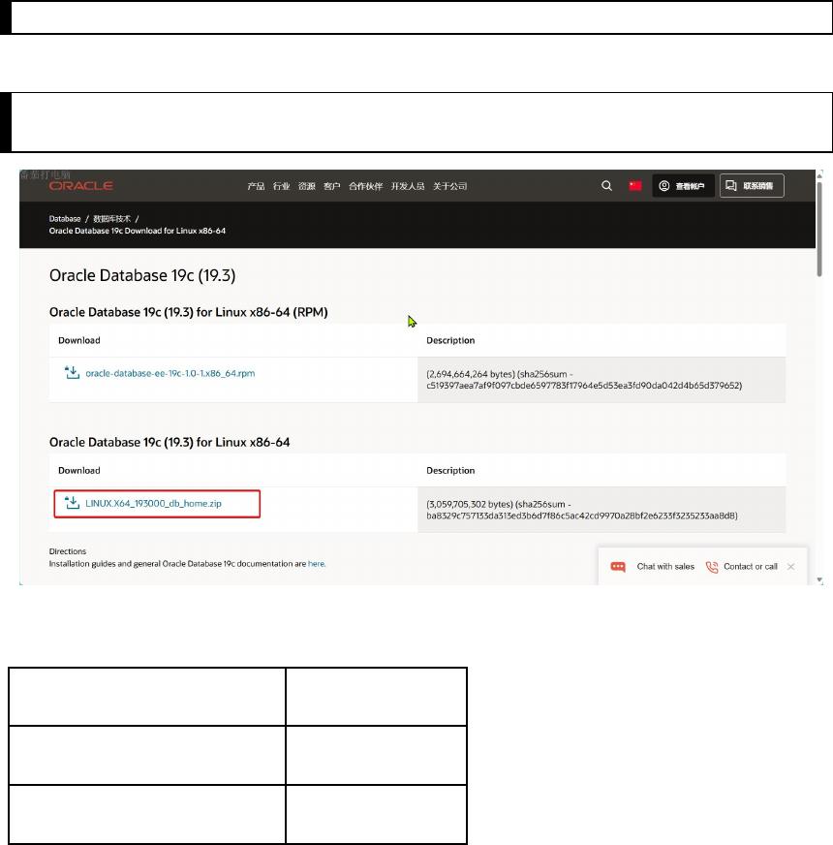Screen dimensions: 833x845
Task: Open the 关于公司 menu
Action: coord(449,186)
